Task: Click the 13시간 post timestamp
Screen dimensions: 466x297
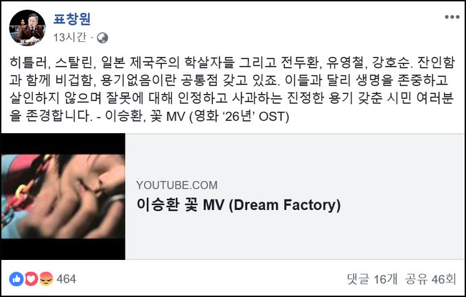Action: coord(70,38)
